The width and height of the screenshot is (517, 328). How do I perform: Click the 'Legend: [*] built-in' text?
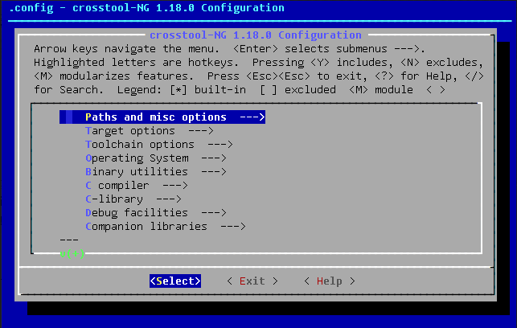pos(182,90)
